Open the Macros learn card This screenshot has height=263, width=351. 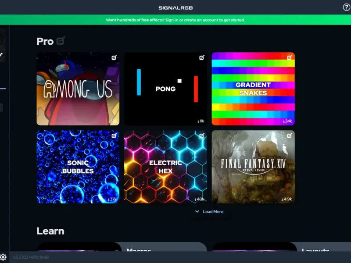(x=122, y=246)
